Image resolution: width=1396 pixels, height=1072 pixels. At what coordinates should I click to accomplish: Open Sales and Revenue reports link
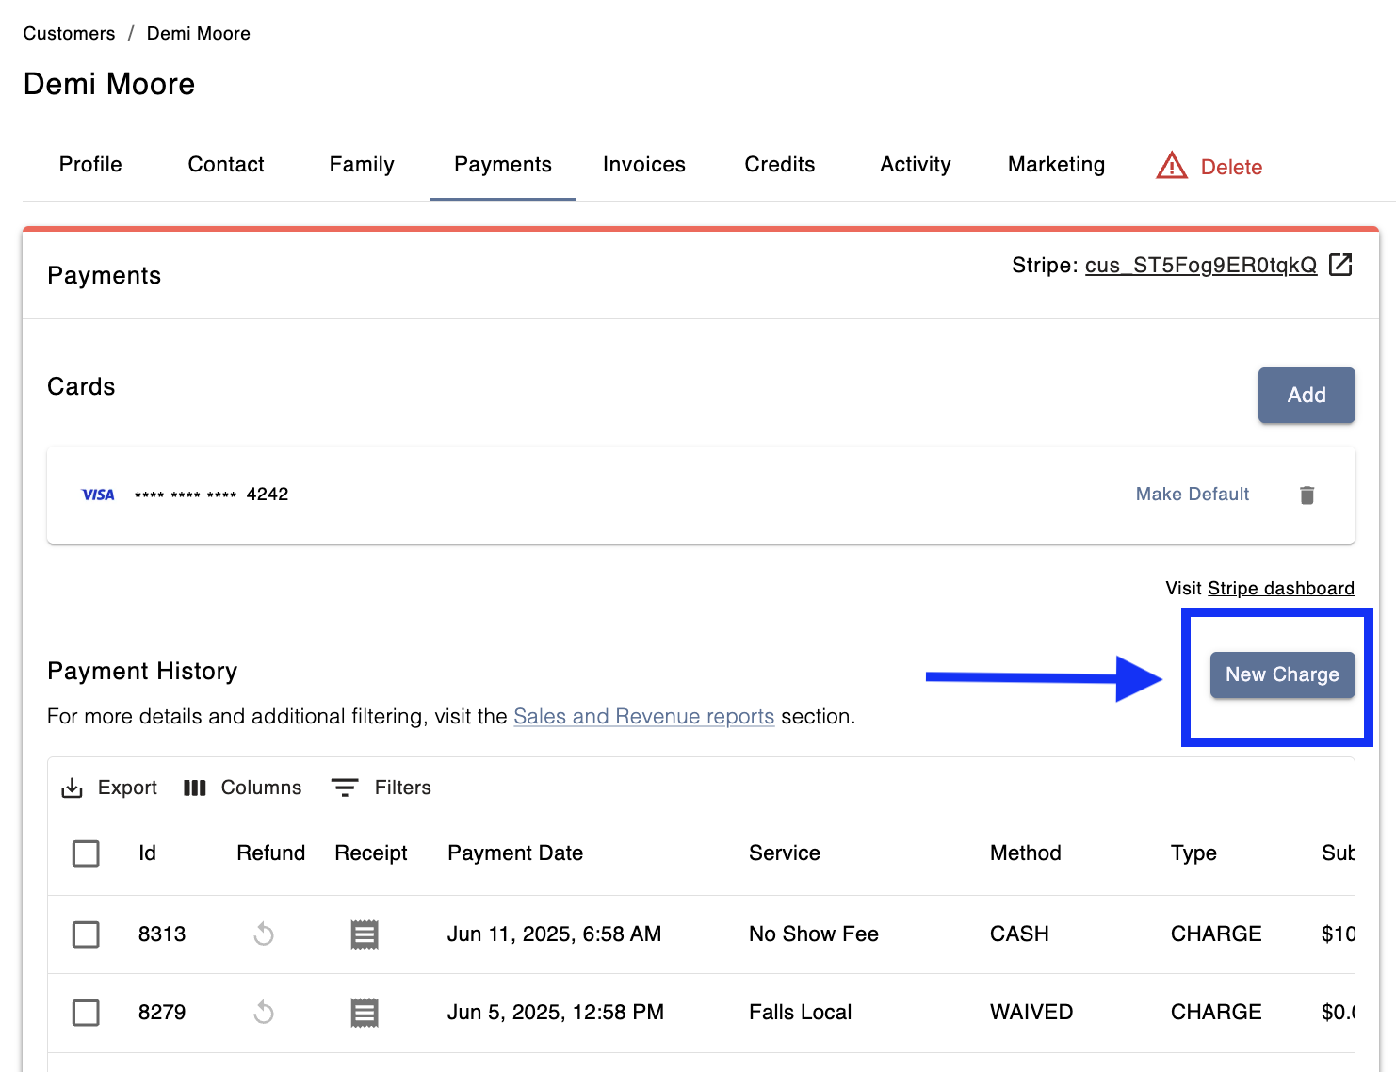[x=644, y=717]
